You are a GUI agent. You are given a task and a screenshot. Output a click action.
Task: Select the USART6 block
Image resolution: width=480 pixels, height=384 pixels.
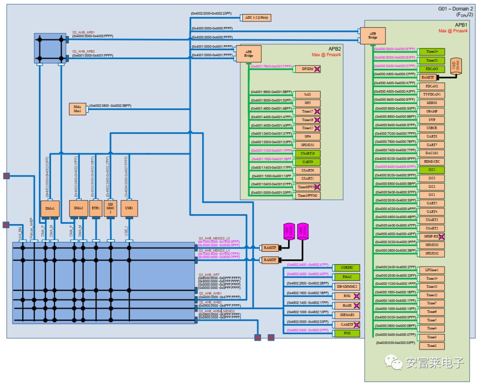point(308,170)
